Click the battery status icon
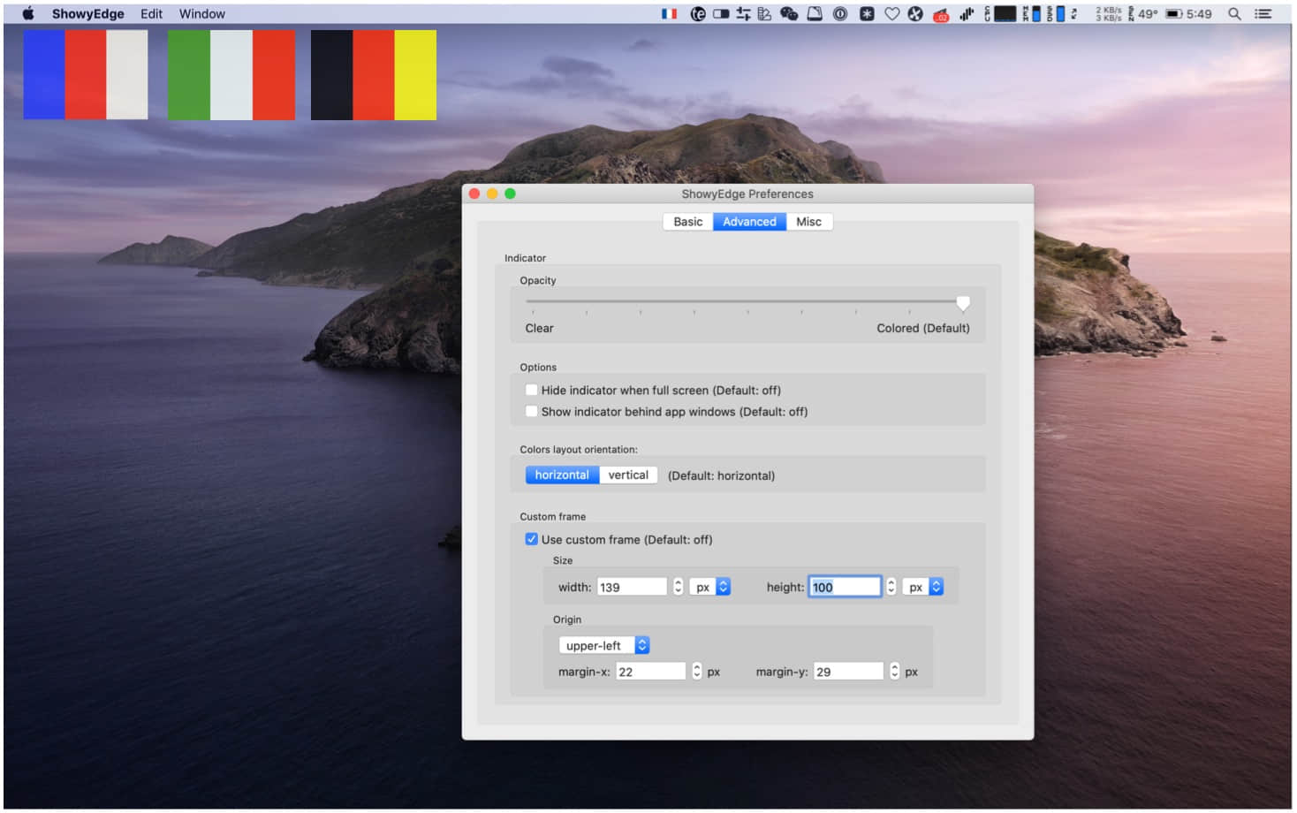Image resolution: width=1297 pixels, height=813 pixels. pyautogui.click(x=1173, y=14)
